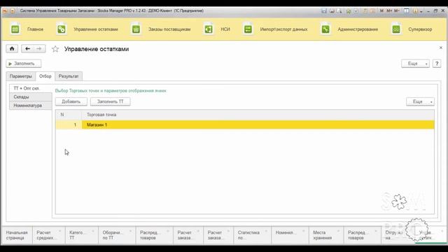Go forward with the right arrow

click(x=39, y=48)
